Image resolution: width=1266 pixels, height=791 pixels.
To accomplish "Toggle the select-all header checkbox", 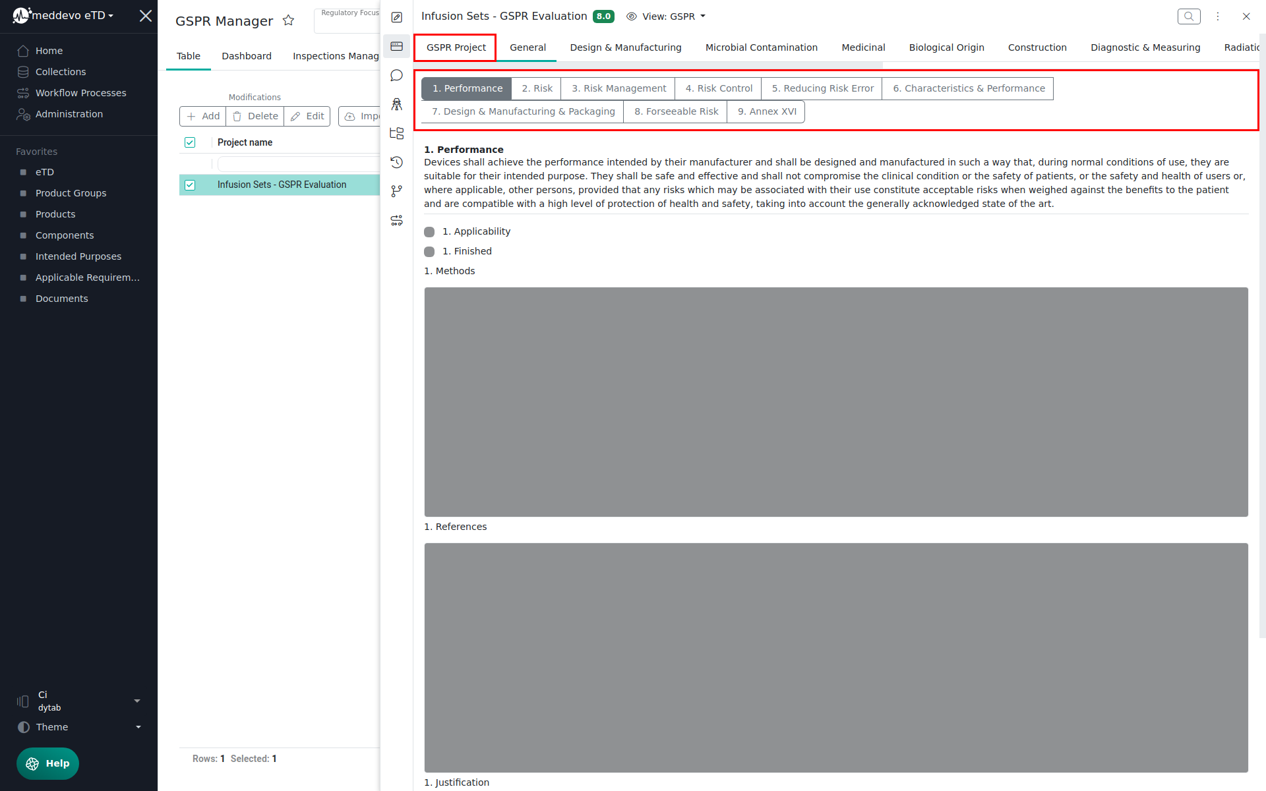I will coord(190,142).
